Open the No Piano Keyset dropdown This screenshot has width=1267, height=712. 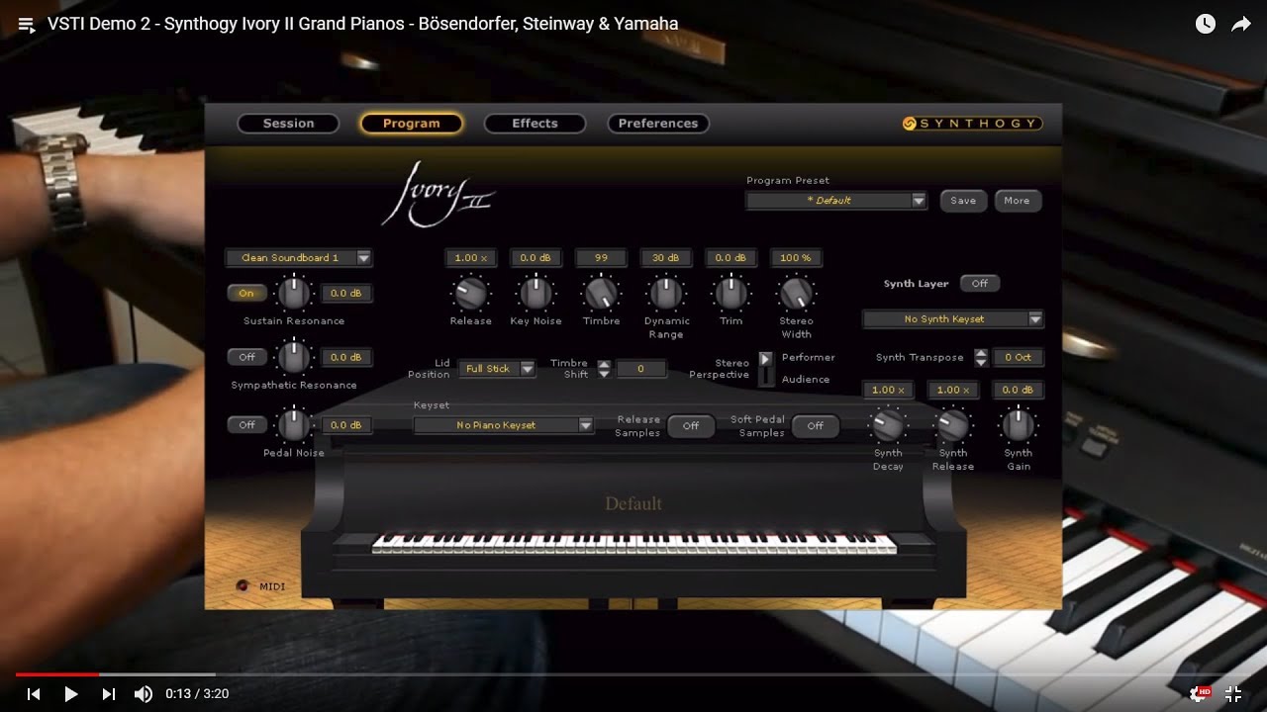[504, 425]
